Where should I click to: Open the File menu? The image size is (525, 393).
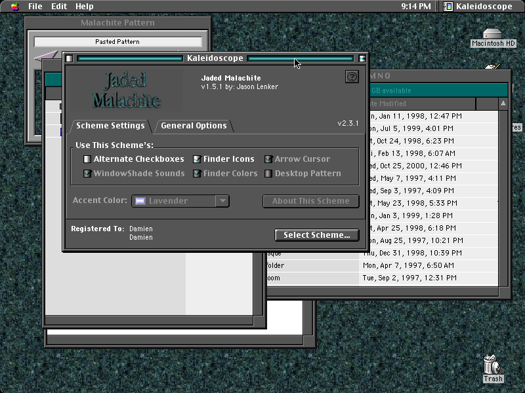pos(35,6)
